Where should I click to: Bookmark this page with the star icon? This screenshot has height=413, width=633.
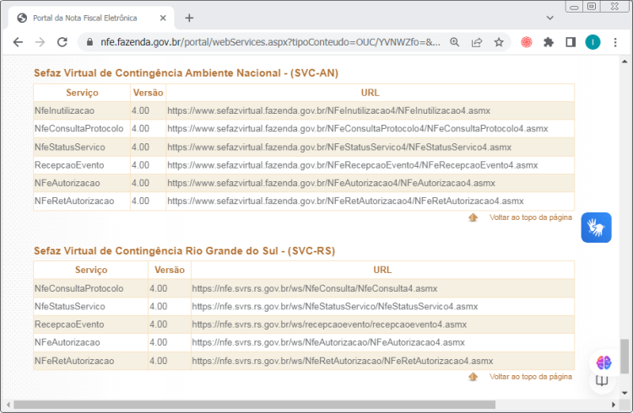(499, 42)
